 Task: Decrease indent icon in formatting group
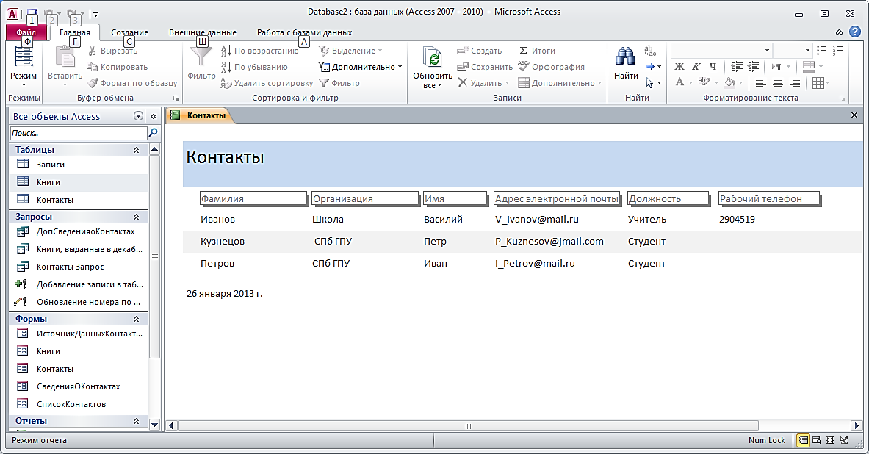737,67
